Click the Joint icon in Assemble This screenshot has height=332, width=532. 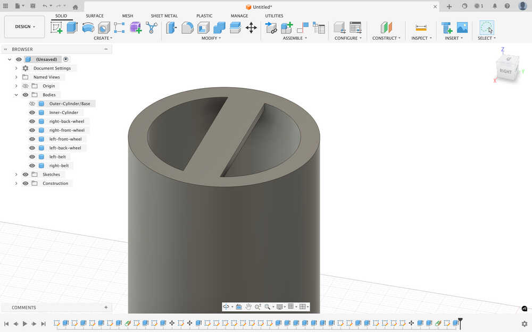pos(303,28)
